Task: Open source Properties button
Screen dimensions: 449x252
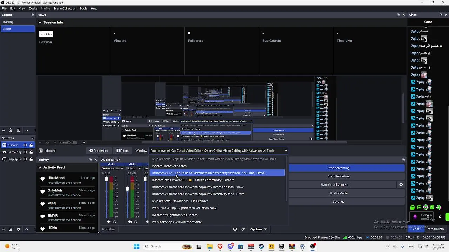Action: (99, 150)
